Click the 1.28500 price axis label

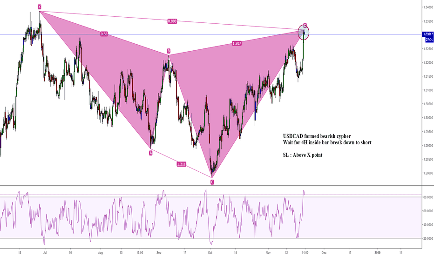(x=428, y=159)
